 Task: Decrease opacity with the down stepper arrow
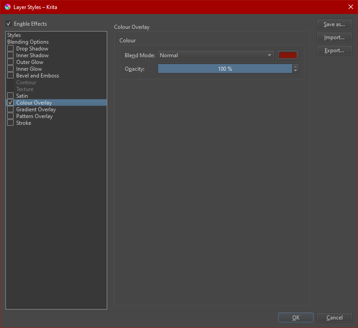point(295,71)
